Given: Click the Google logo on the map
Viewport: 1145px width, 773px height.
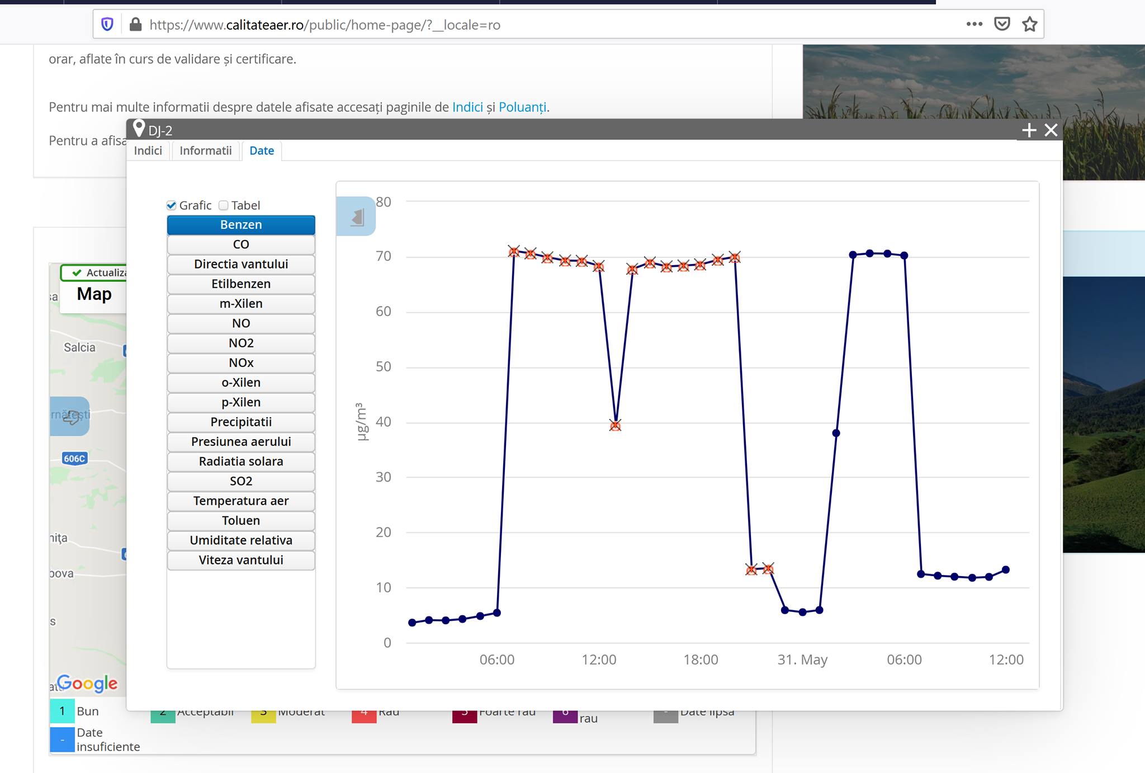Looking at the screenshot, I should [87, 683].
